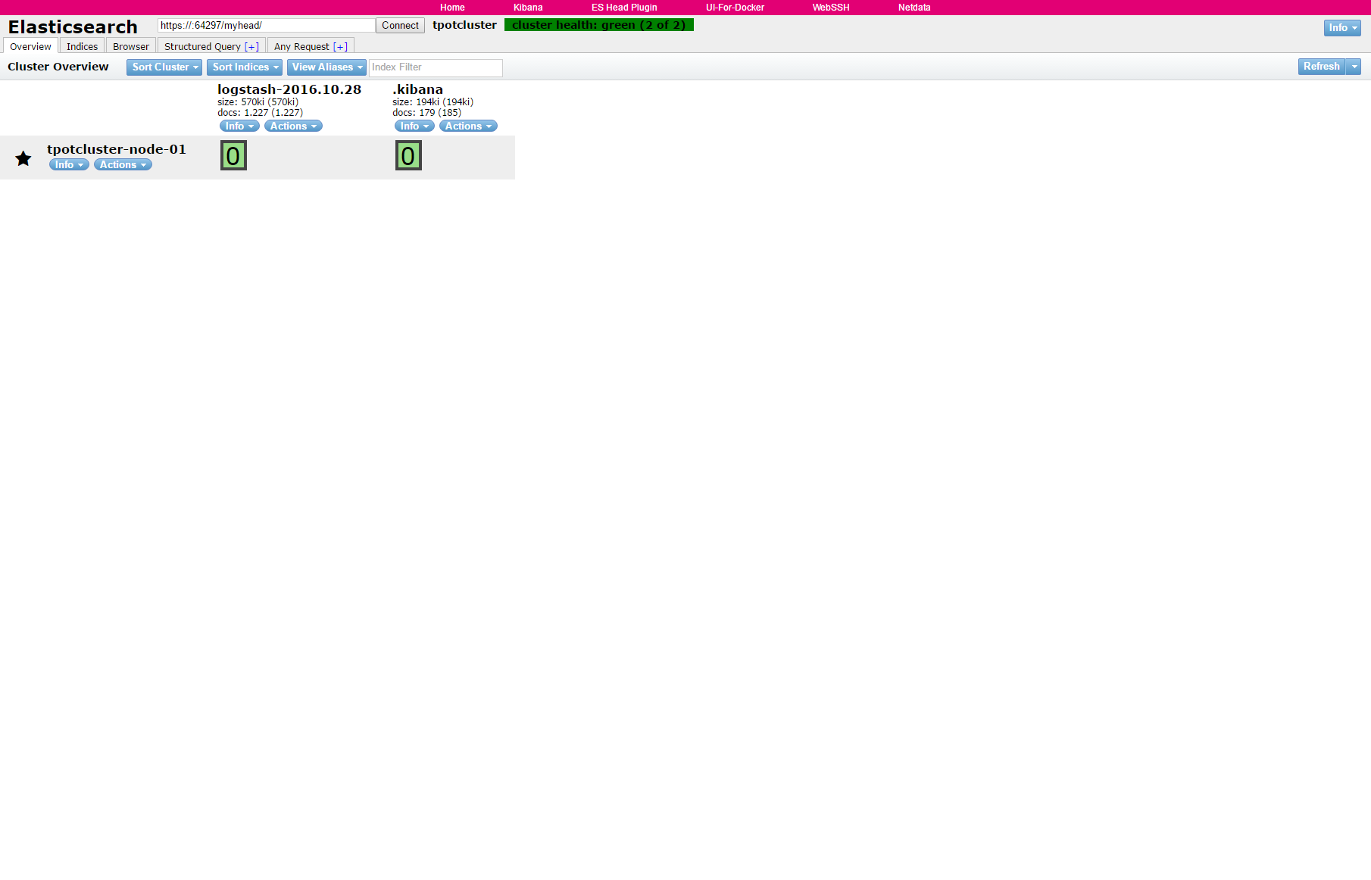
Task: Expand the Sort Cluster dropdown
Action: pos(164,67)
